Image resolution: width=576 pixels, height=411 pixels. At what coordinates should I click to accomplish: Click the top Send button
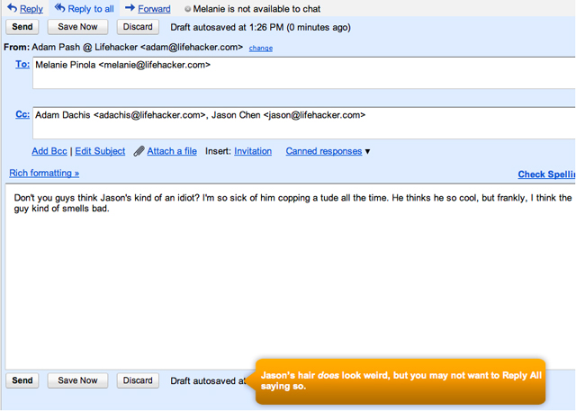pos(22,27)
